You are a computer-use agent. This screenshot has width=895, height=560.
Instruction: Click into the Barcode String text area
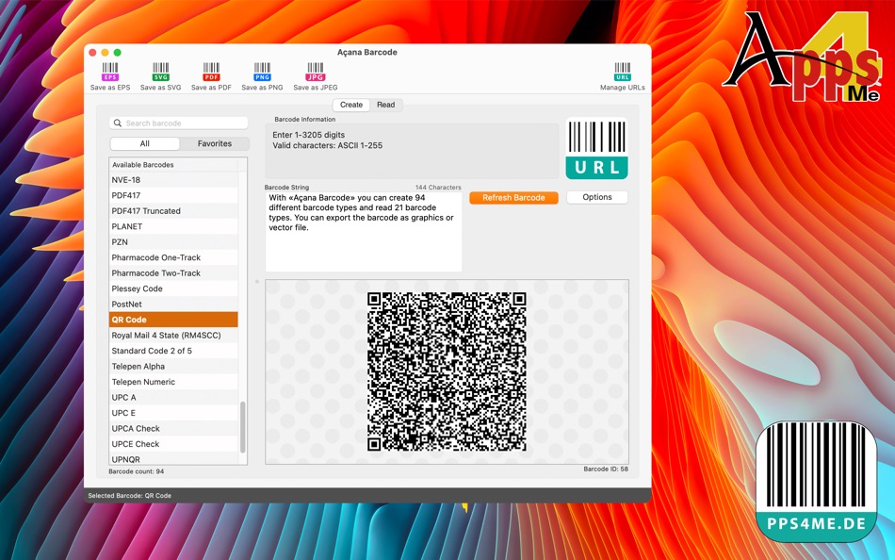coord(364,231)
